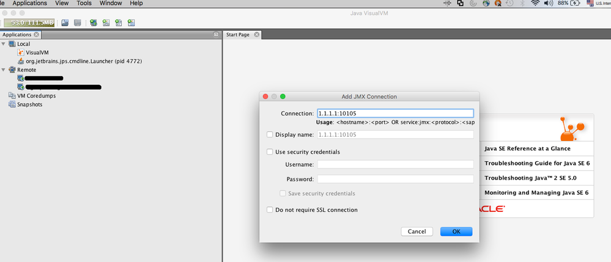Screen dimensions: 611x262
Task: Select the Local tree node label
Action: (x=23, y=44)
